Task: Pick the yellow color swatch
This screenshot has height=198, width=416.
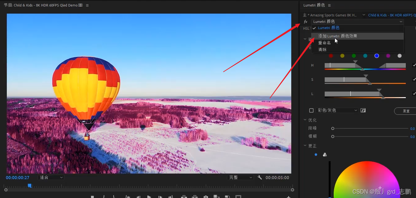Action: pyautogui.click(x=342, y=56)
